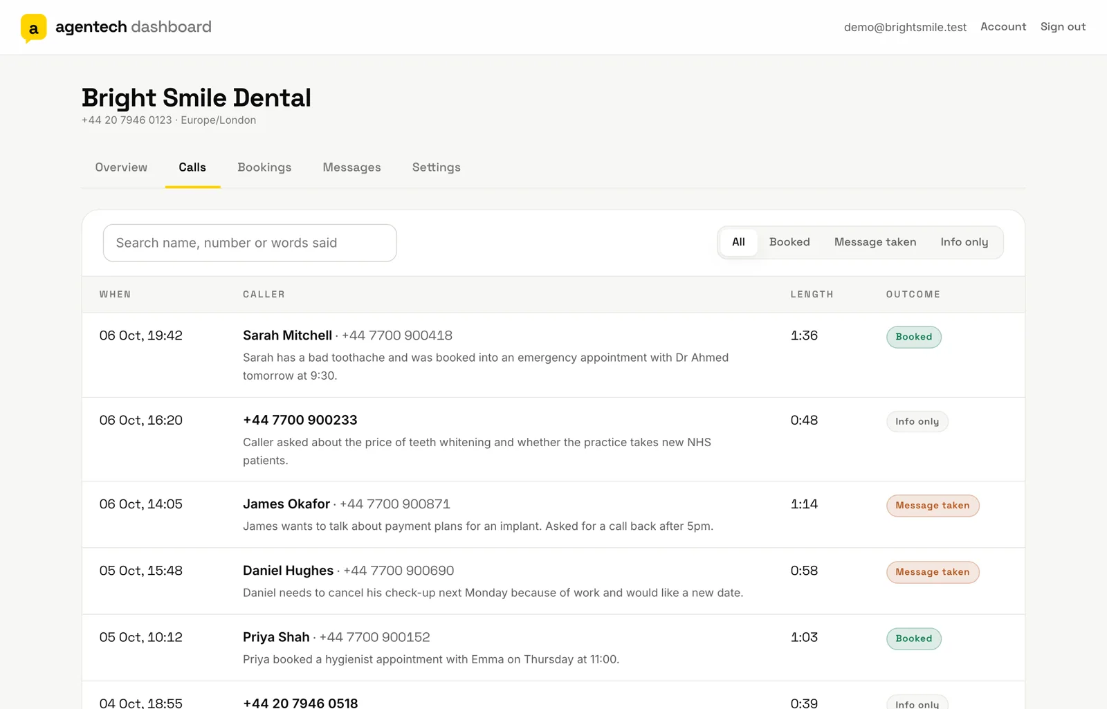Click the hygienist appointment summary text
This screenshot has width=1107, height=709.
(431, 659)
